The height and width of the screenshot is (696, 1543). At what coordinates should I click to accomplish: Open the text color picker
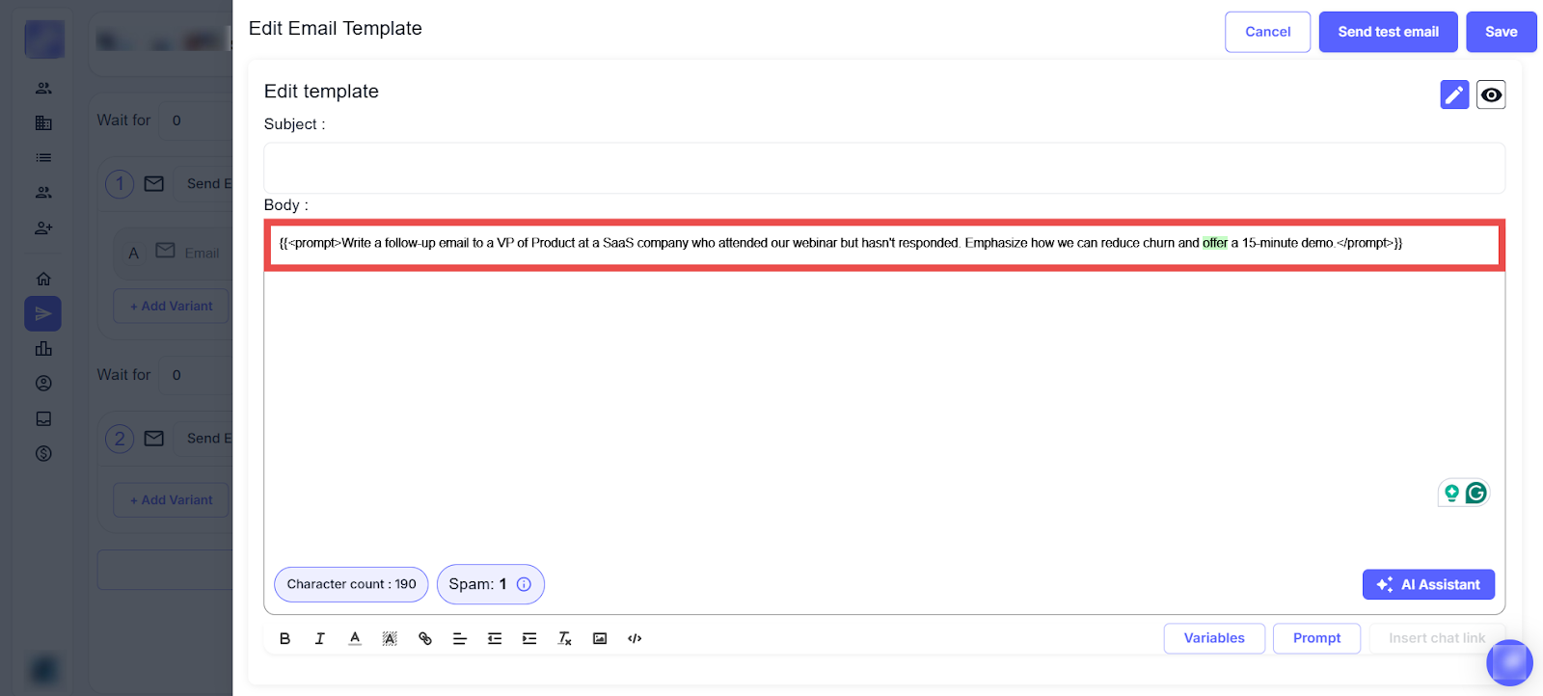[355, 638]
